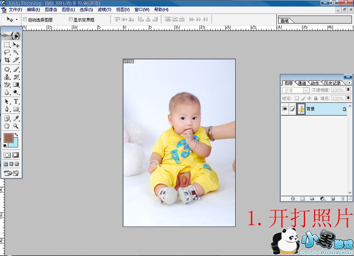Switch to Quick Mask mode

[15, 155]
